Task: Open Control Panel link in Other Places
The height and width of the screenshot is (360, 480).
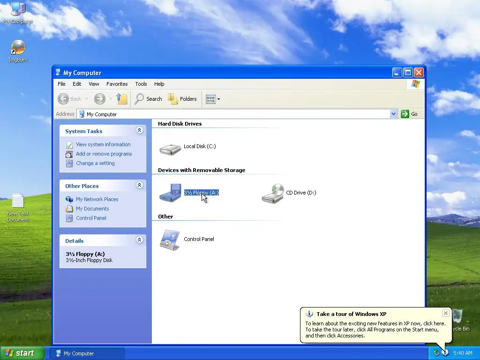Action: click(91, 218)
